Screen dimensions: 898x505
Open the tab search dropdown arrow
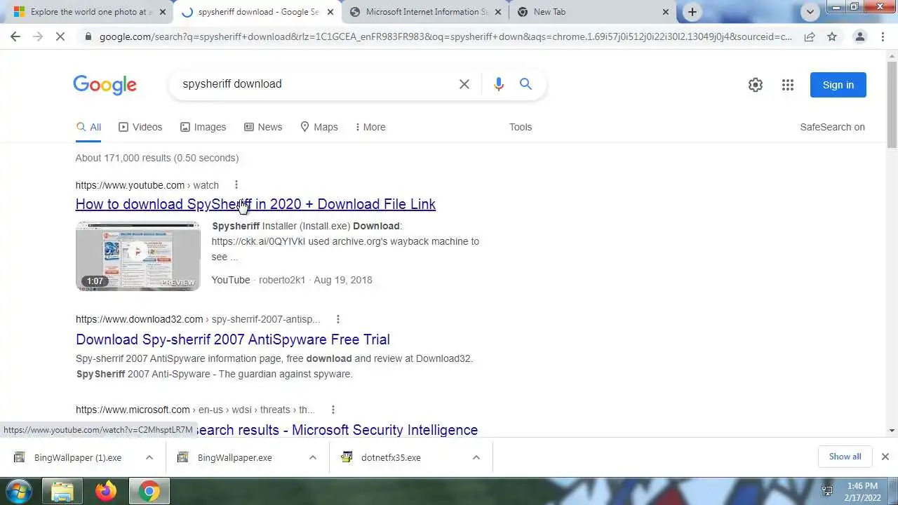[x=810, y=12]
